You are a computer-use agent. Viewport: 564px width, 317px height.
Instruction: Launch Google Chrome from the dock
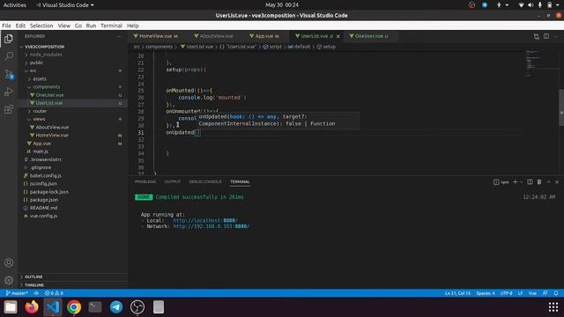click(x=74, y=307)
